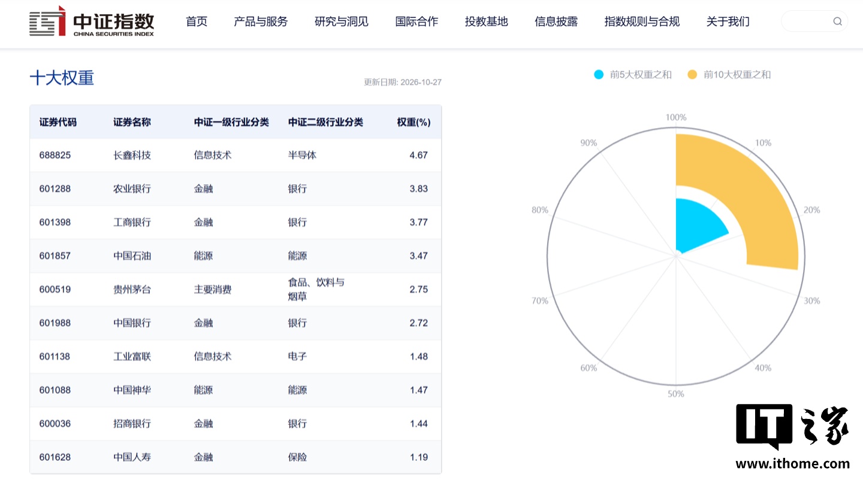Click the 中证二级行业分类 column header
The height and width of the screenshot is (480, 863).
[325, 122]
